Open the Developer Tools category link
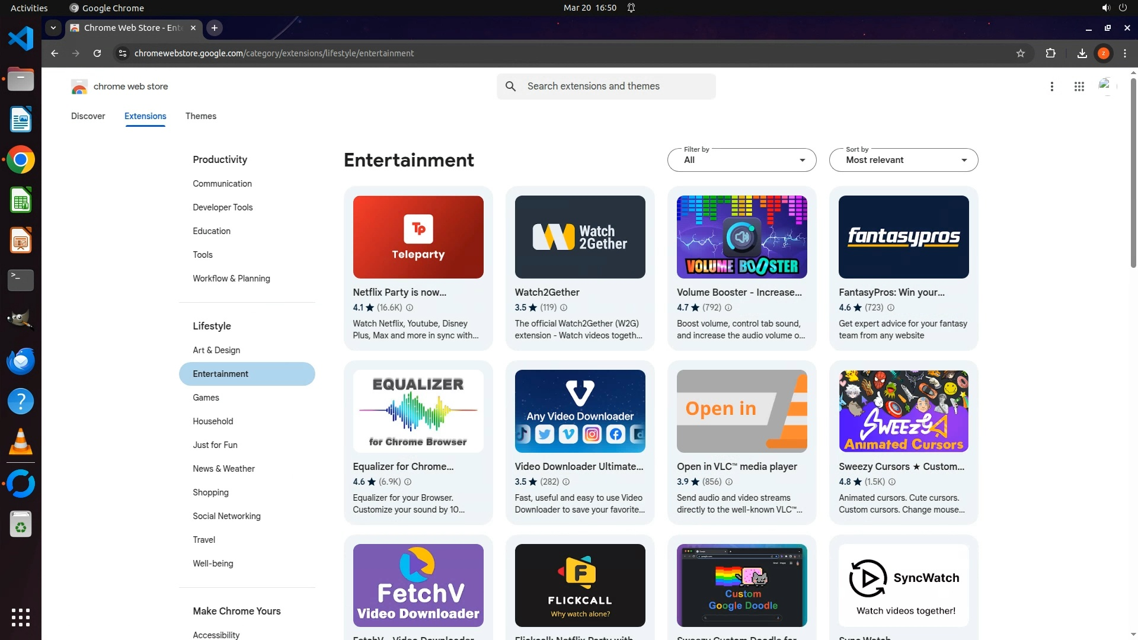Screen dimensions: 1138x640 (222, 207)
